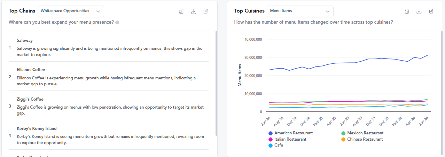This screenshot has height=157, width=445.
Task: Click the Safeway growth description text
Action: coord(109,52)
